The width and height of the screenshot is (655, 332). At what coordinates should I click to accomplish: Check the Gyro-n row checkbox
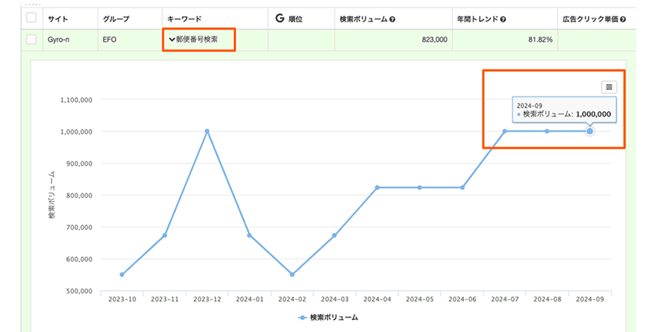(x=31, y=39)
